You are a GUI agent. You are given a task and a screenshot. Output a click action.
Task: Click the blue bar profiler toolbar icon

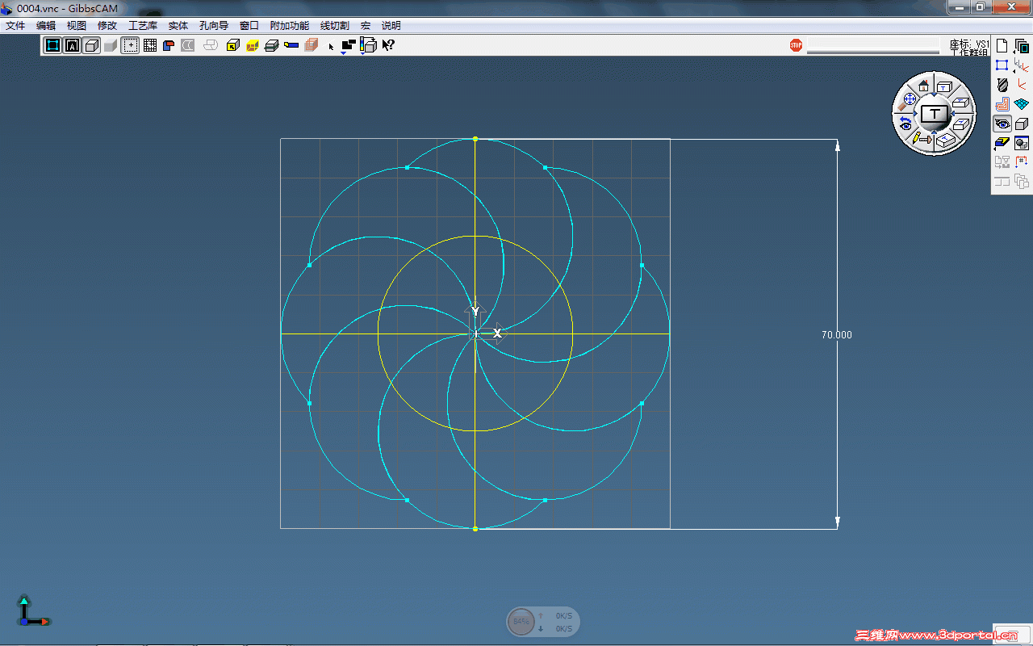point(291,45)
